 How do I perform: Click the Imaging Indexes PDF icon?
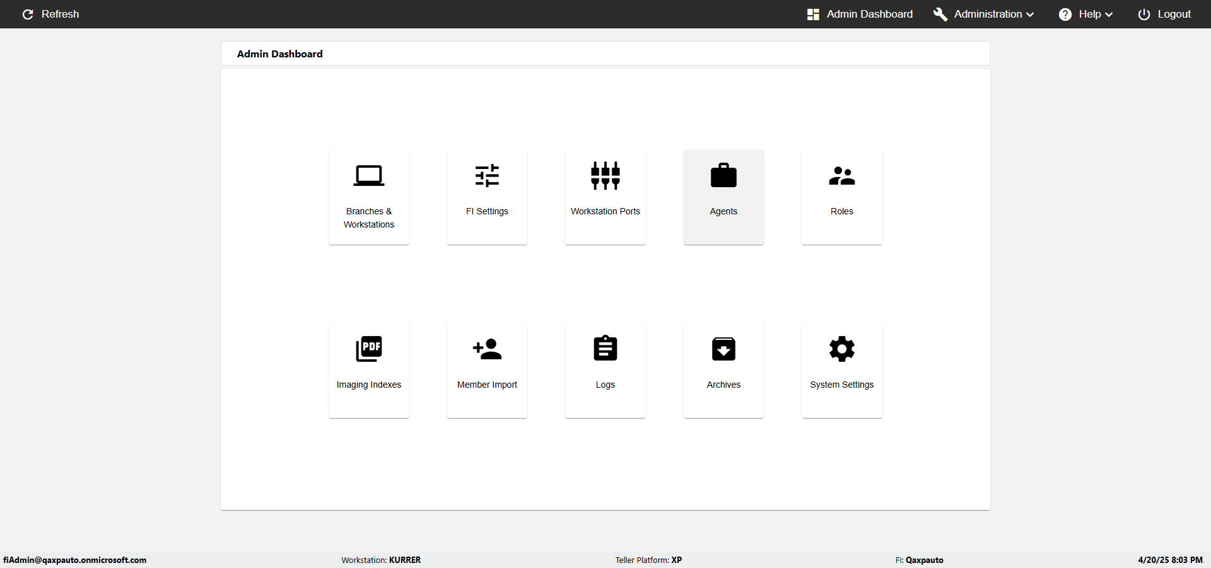369,349
